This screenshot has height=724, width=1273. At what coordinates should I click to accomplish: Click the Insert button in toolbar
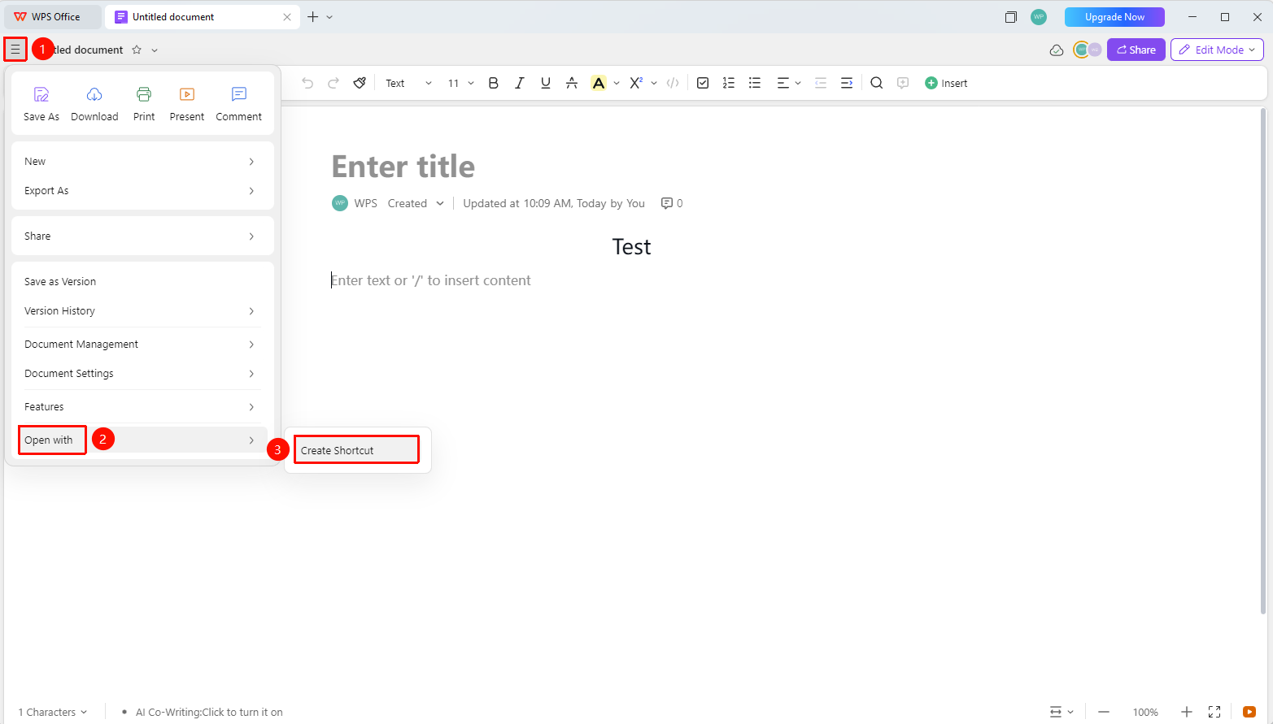946,83
